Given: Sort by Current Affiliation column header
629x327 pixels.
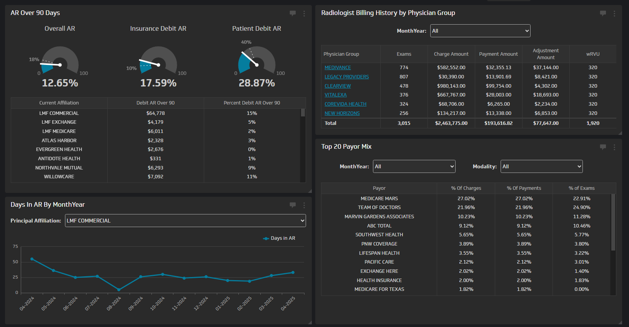Looking at the screenshot, I should coord(59,103).
